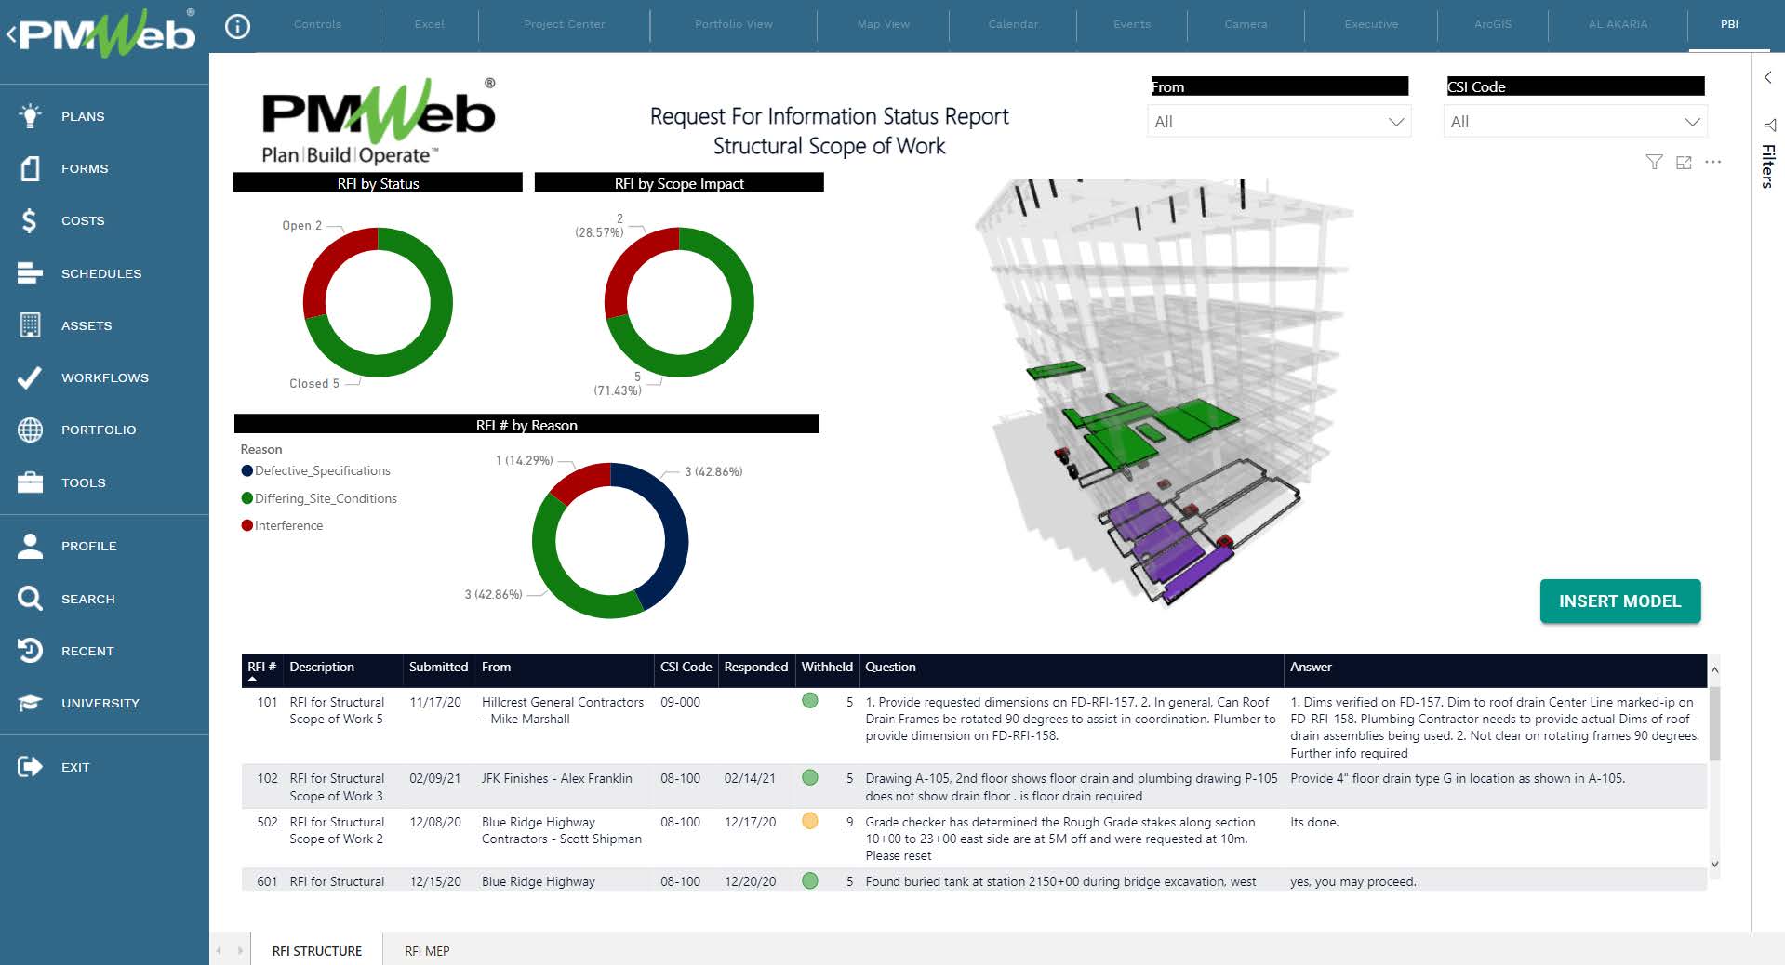
Task: Click green status dot for RFI 102
Action: click(810, 777)
